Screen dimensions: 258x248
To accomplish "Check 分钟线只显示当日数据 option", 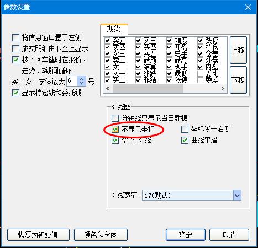I will tap(115, 118).
